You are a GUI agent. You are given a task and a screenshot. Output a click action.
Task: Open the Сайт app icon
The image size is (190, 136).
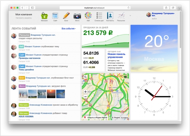[55, 16]
